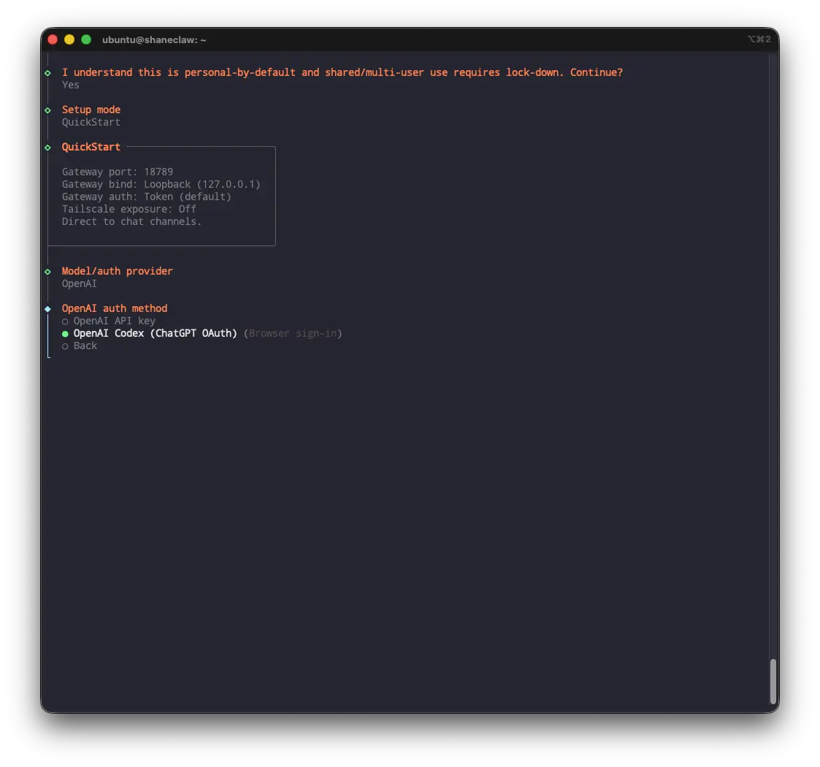Click the 'Setup mode' heading
820x767 pixels.
pos(91,110)
